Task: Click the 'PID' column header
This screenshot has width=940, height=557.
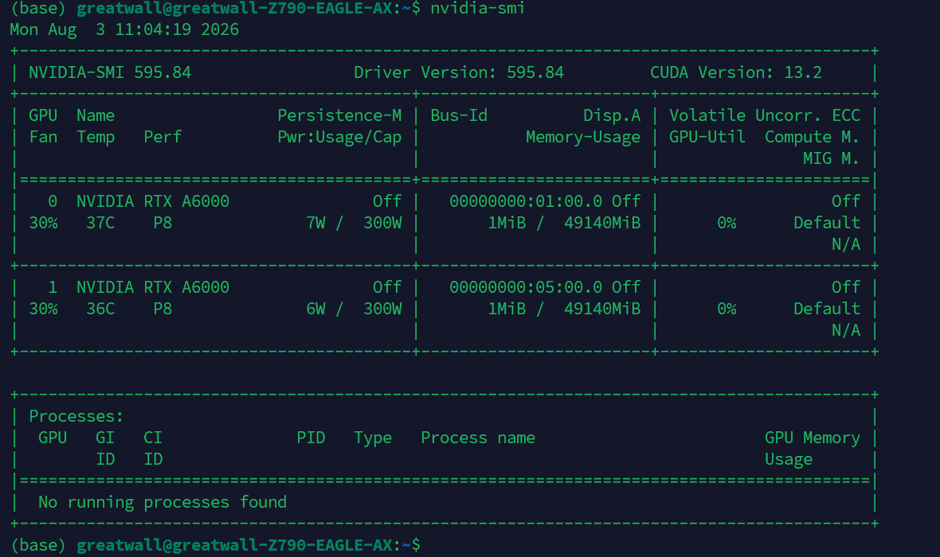Action: (311, 438)
